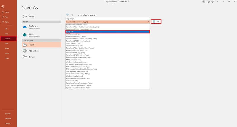Open the Export section
Image resolution: width=237 pixels, height=127 pixels.
click(x=7, y=53)
